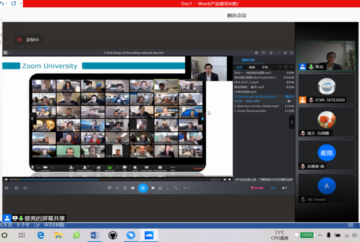The image size is (360, 242).
Task: Open 'MVI_8217_1.mp4' in the playlist
Action: click(x=247, y=82)
